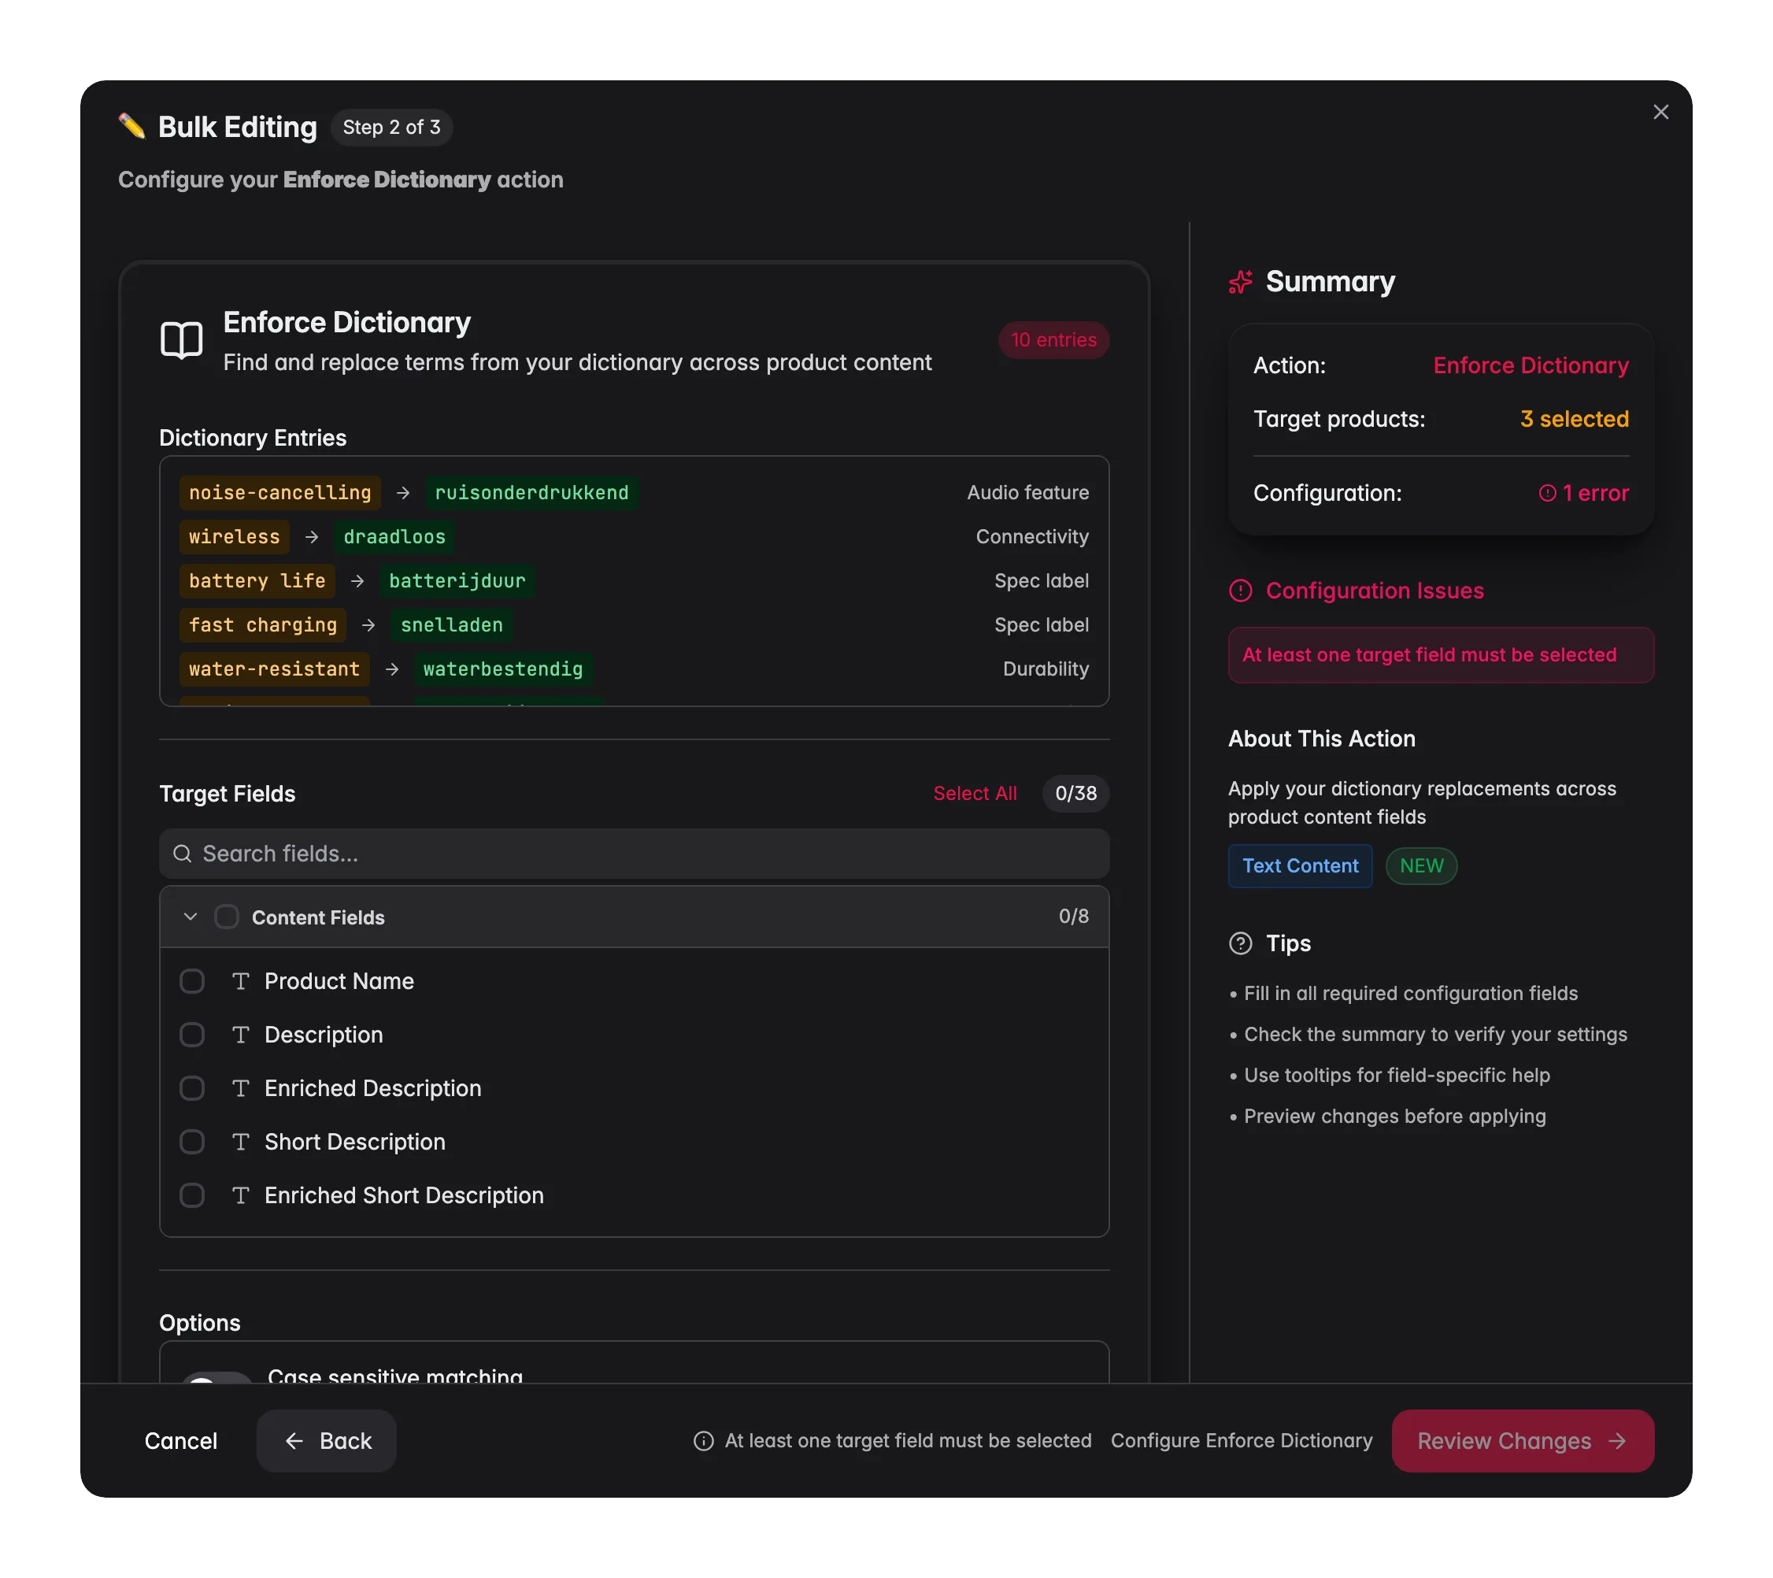Click the Enforce Dictionary action value in Summary
This screenshot has height=1578, width=1773.
coord(1531,365)
